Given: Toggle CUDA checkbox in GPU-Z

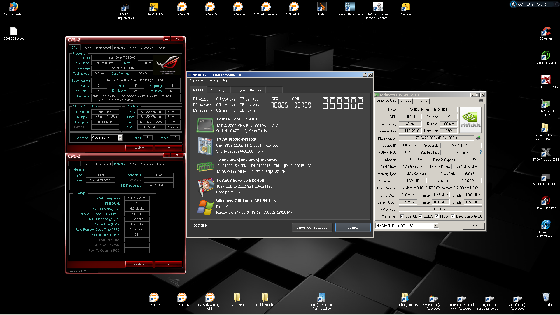Looking at the screenshot, I should [x=420, y=216].
